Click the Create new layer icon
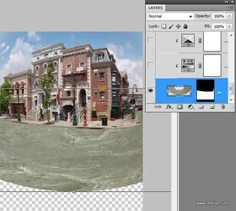236x211 pixels. tap(212, 107)
